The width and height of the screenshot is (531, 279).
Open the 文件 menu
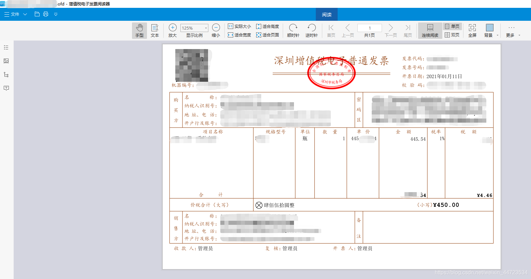click(12, 14)
